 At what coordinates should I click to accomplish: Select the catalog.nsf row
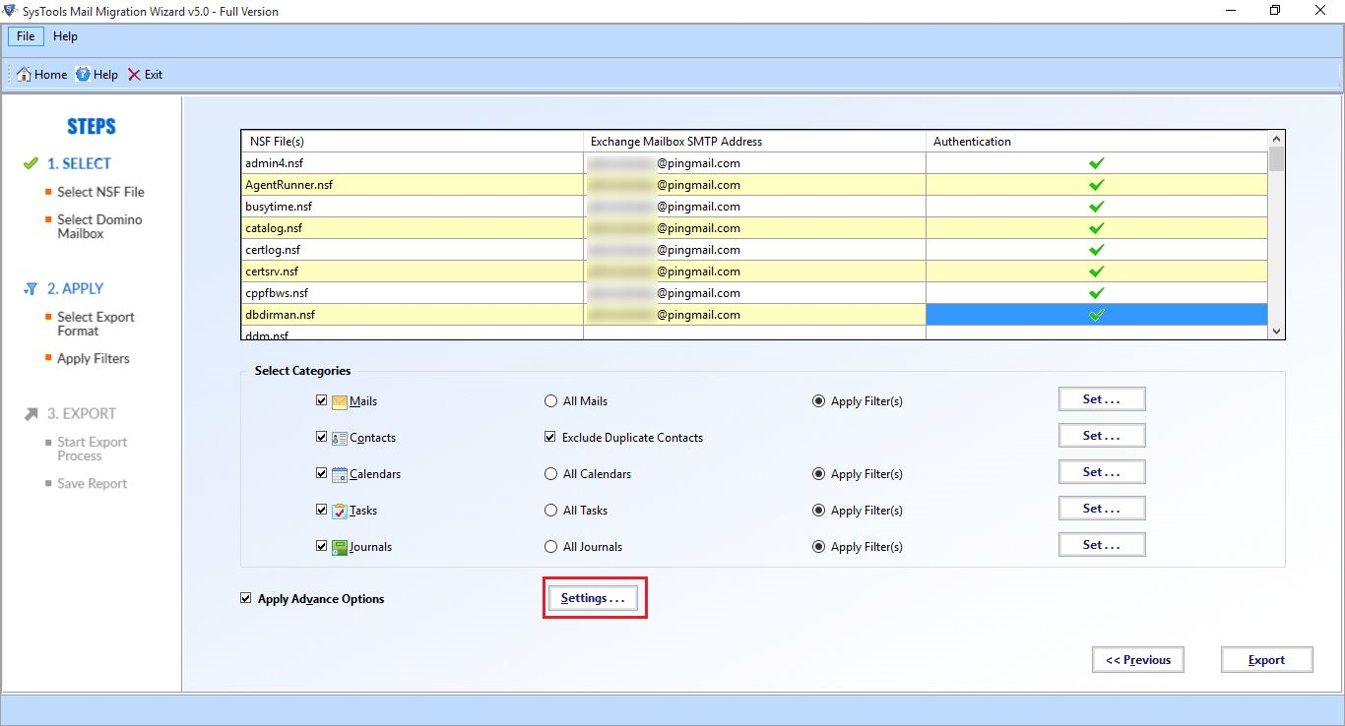[755, 228]
